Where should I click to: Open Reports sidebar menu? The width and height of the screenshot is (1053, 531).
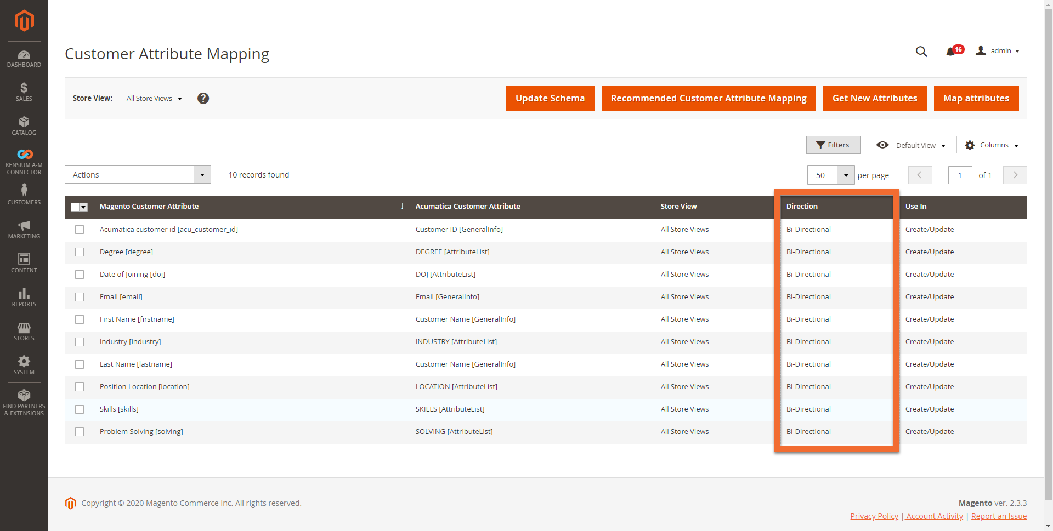point(24,297)
